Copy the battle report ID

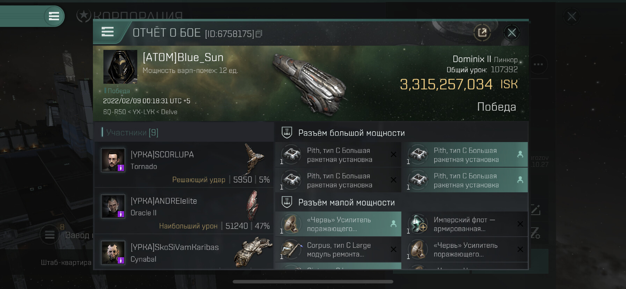point(259,34)
